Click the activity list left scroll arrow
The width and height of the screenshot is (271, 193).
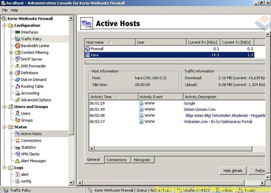tap(92, 149)
